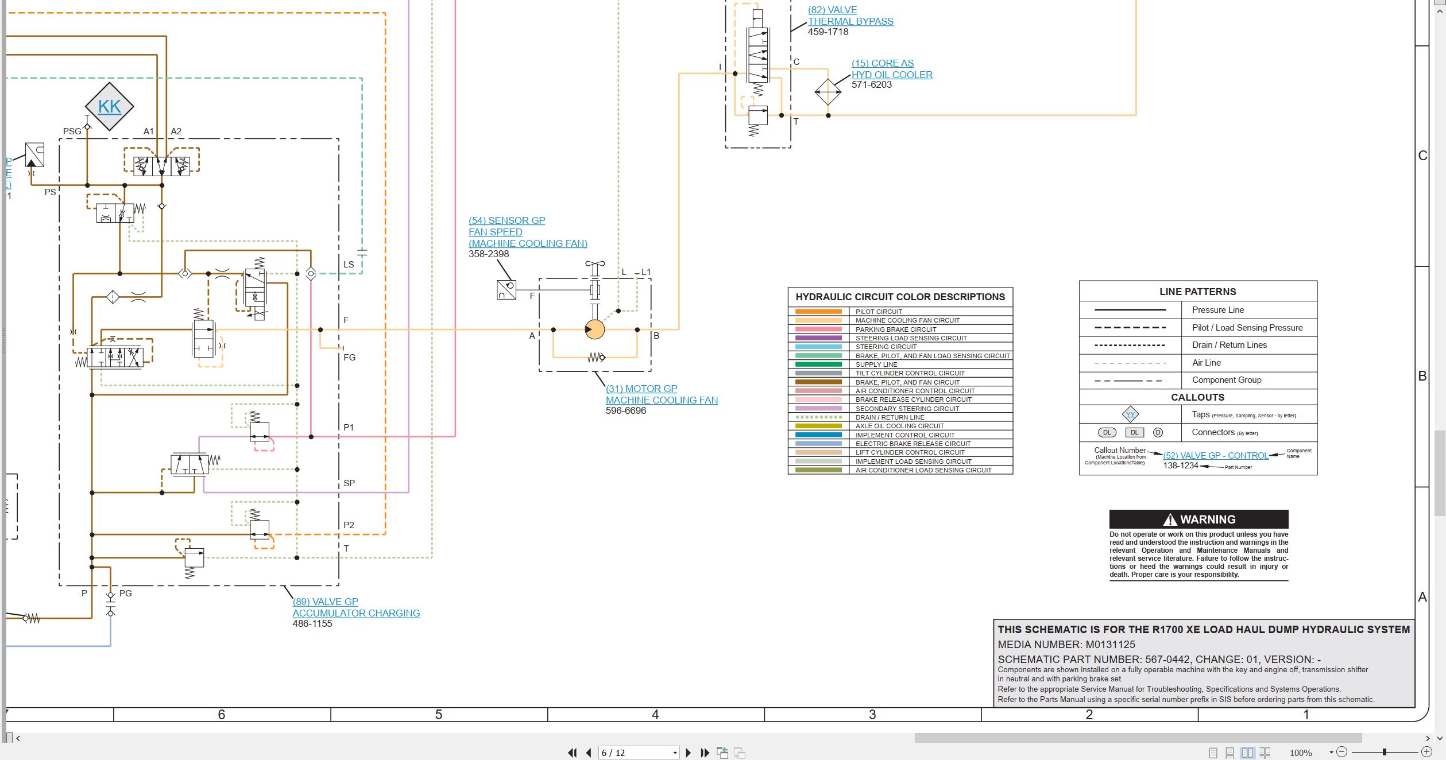
Task: Click the zoom slider handle
Action: click(1385, 752)
